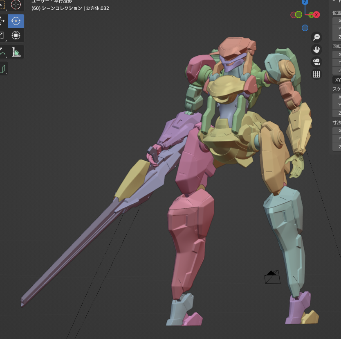The width and height of the screenshot is (341, 339).
Task: Click the green Y axis ball on the gizmo
Action: [x=311, y=15]
